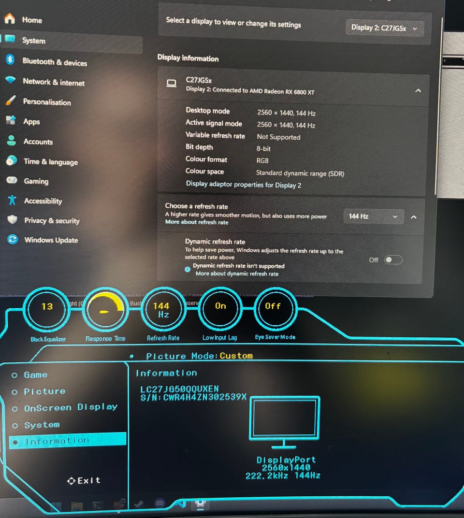The image size is (464, 518).
Task: Click the info icon beside Dynamic refresh rate isn't supported
Action: pyautogui.click(x=188, y=269)
